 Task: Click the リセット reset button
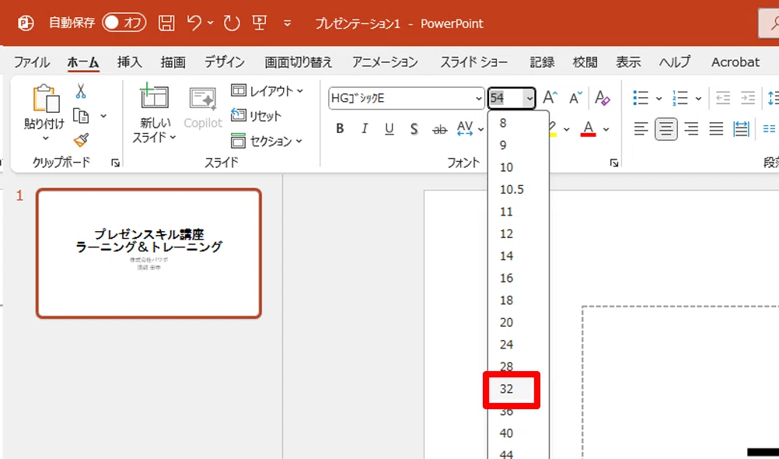pyautogui.click(x=257, y=116)
